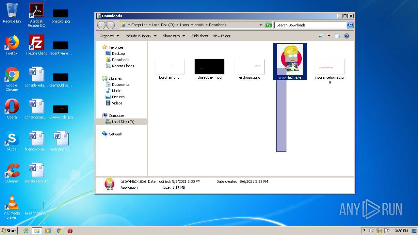This screenshot has width=418, height=235.
Task: Click the Back navigation arrow in Explorer
Action: [101, 25]
